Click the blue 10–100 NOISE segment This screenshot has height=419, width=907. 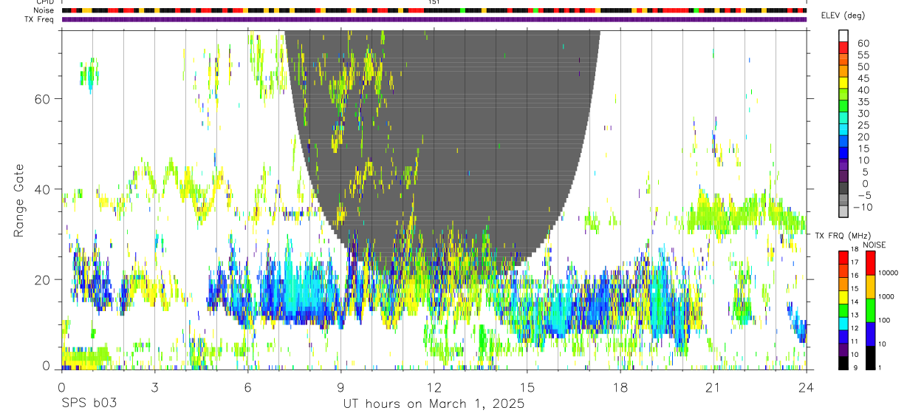point(871,333)
